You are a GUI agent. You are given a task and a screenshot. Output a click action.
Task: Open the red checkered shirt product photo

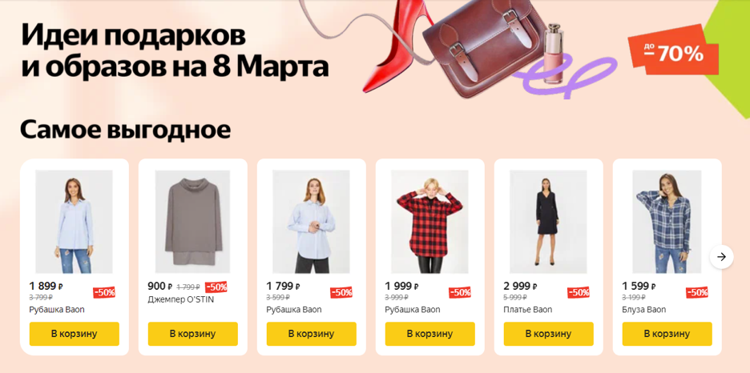pyautogui.click(x=430, y=222)
